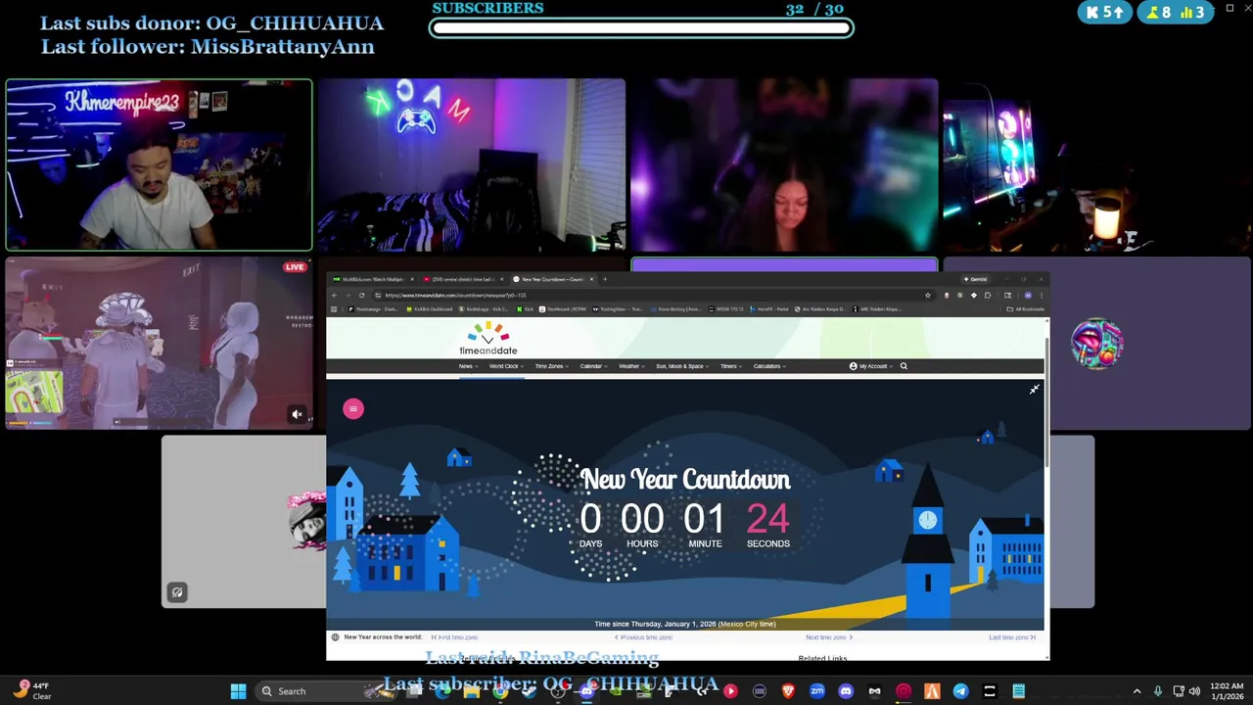The width and height of the screenshot is (1253, 705).
Task: Select the Khmerempire23 webcam tile
Action: 159,165
